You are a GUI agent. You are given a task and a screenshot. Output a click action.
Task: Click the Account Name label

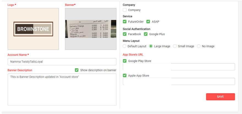pos(18,55)
